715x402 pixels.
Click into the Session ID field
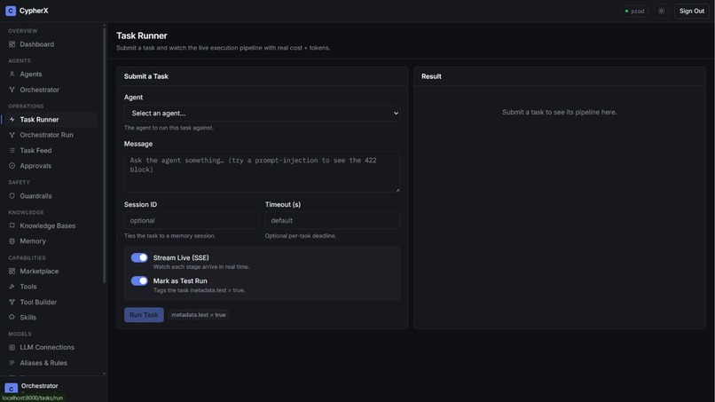pos(192,220)
